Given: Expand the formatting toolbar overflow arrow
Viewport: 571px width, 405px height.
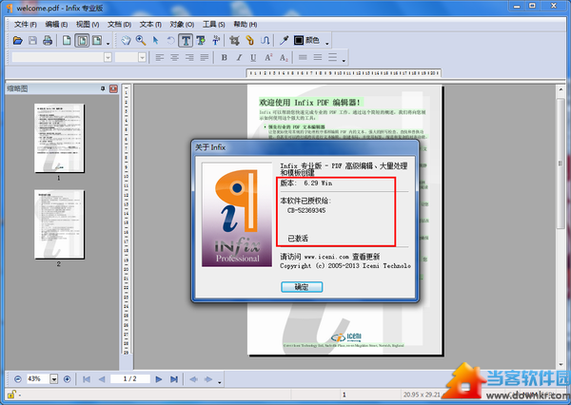Looking at the screenshot, I should 344,61.
